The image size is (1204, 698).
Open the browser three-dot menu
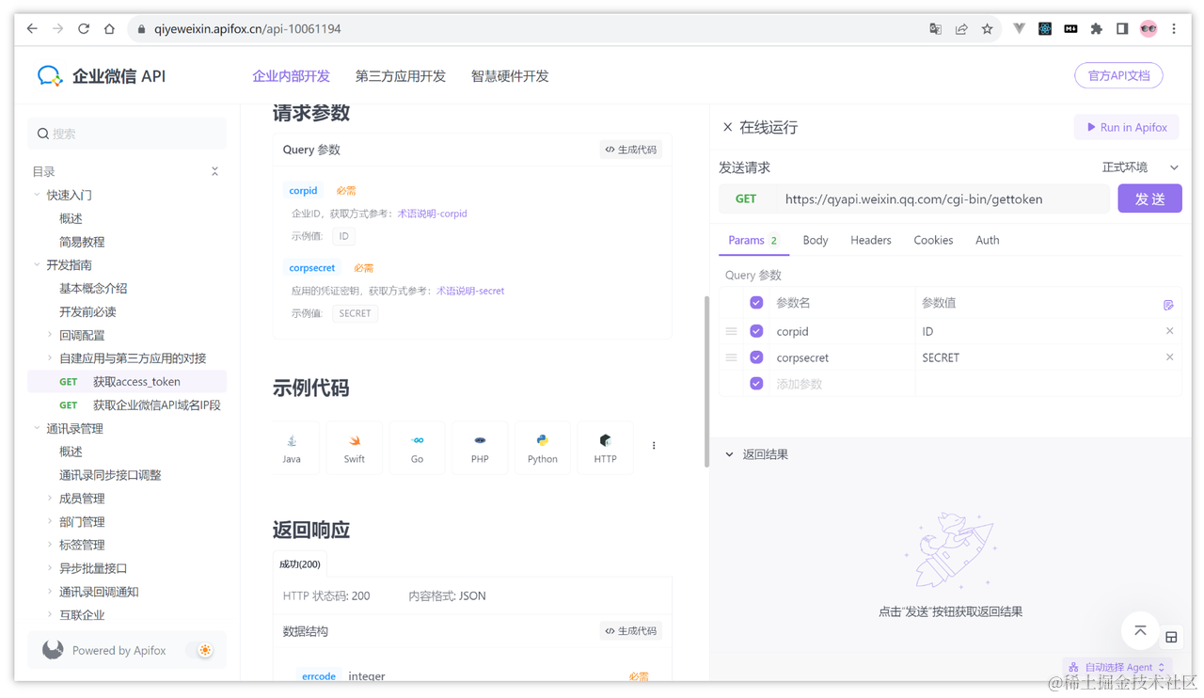1174,29
